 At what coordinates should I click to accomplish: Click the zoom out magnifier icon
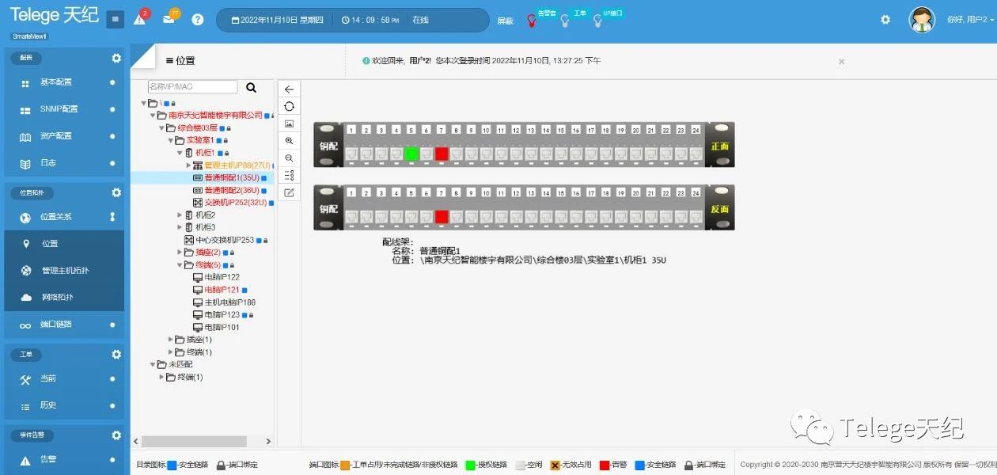289,158
